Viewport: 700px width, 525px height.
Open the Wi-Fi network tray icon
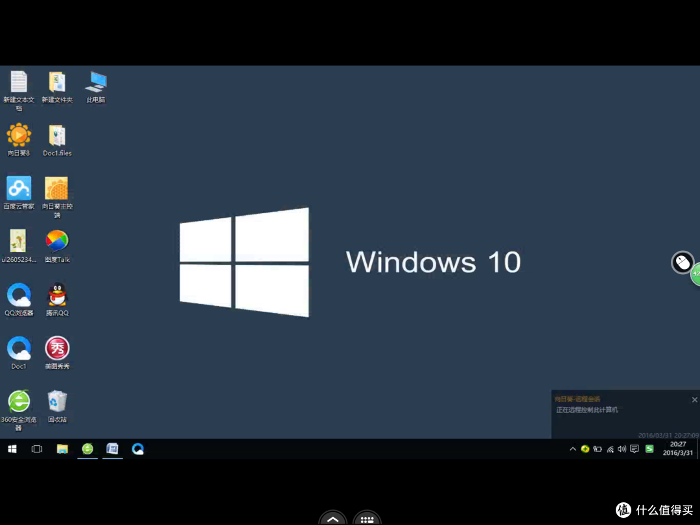[610, 449]
